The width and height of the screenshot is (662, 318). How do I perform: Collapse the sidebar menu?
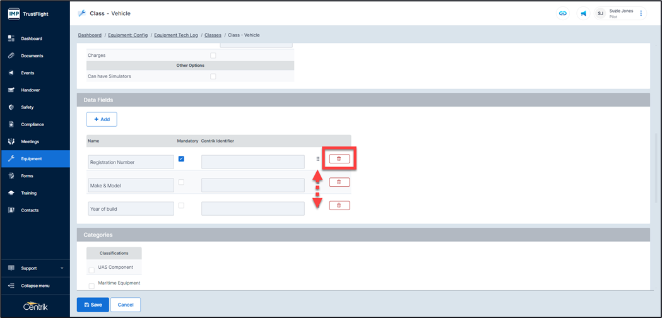click(x=35, y=286)
